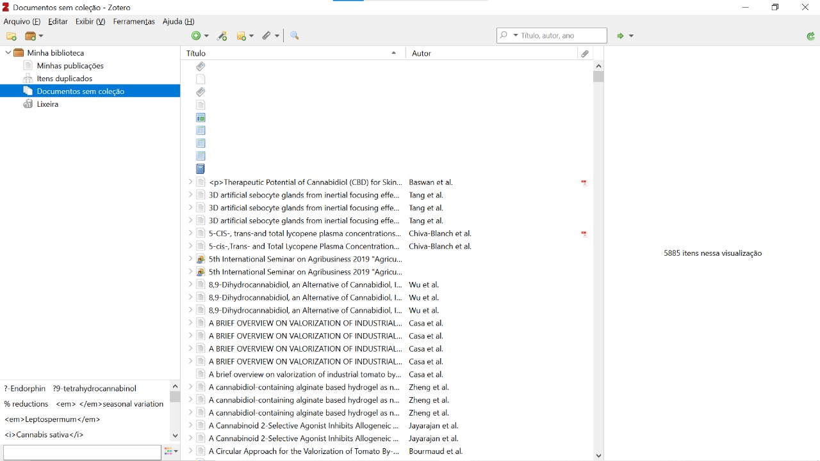This screenshot has width=820, height=461.
Task: Click the Sync with Zotero icon
Action: [x=811, y=36]
